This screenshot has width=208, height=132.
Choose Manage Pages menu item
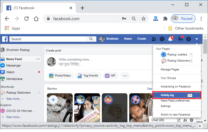(170, 70)
